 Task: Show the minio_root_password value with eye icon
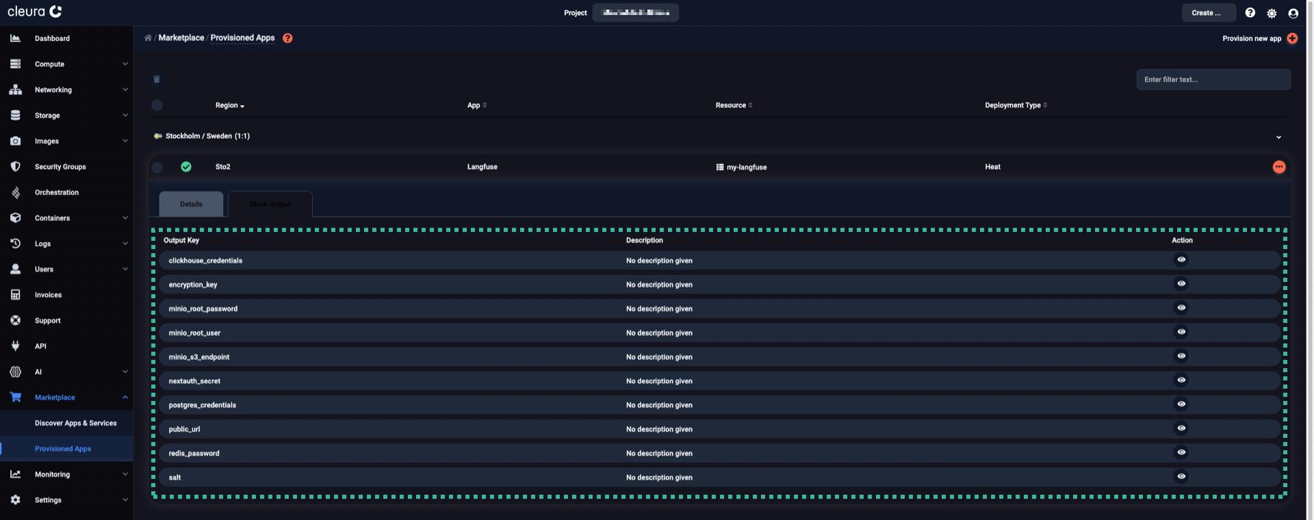pyautogui.click(x=1181, y=308)
